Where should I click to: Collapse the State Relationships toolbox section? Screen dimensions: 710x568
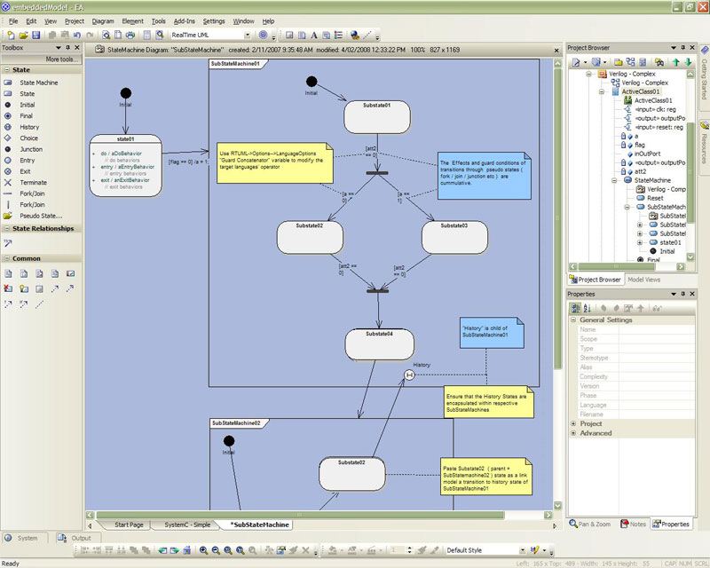7,228
